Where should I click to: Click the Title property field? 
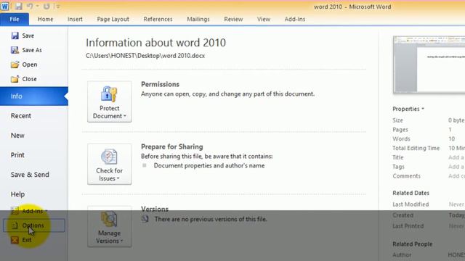[x=456, y=157]
